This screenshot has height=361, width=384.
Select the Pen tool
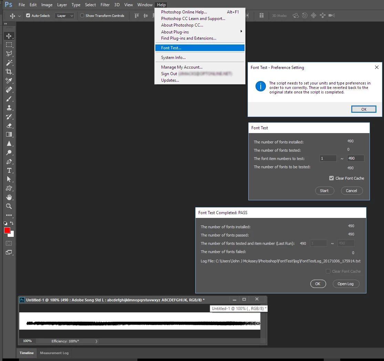click(9, 162)
